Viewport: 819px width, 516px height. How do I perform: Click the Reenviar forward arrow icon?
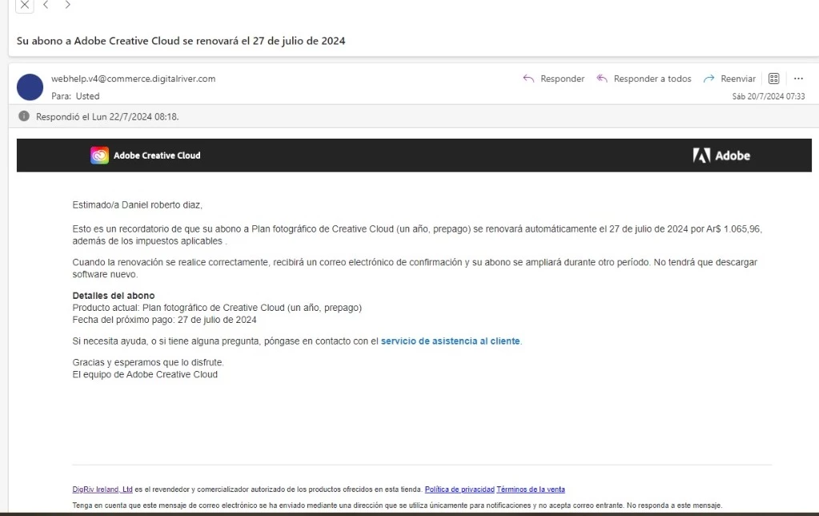(709, 79)
